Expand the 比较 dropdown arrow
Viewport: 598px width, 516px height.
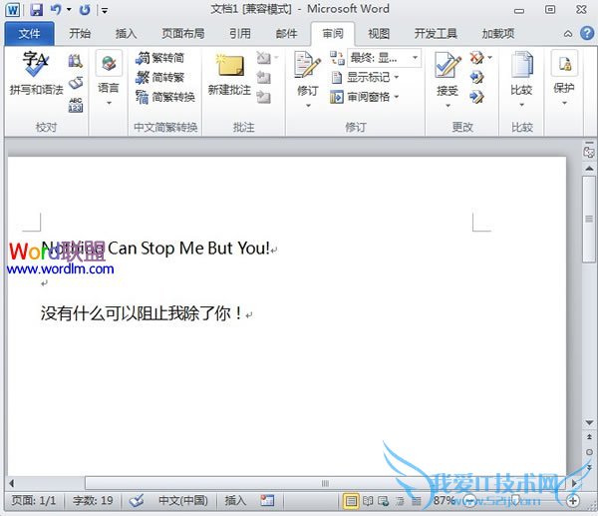521,105
